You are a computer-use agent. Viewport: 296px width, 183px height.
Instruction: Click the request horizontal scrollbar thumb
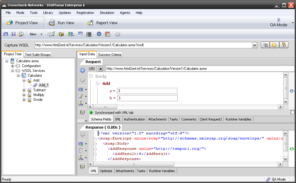(x=105, y=107)
